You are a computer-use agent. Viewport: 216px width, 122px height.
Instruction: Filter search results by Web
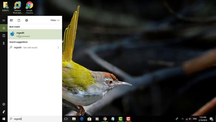27,20
